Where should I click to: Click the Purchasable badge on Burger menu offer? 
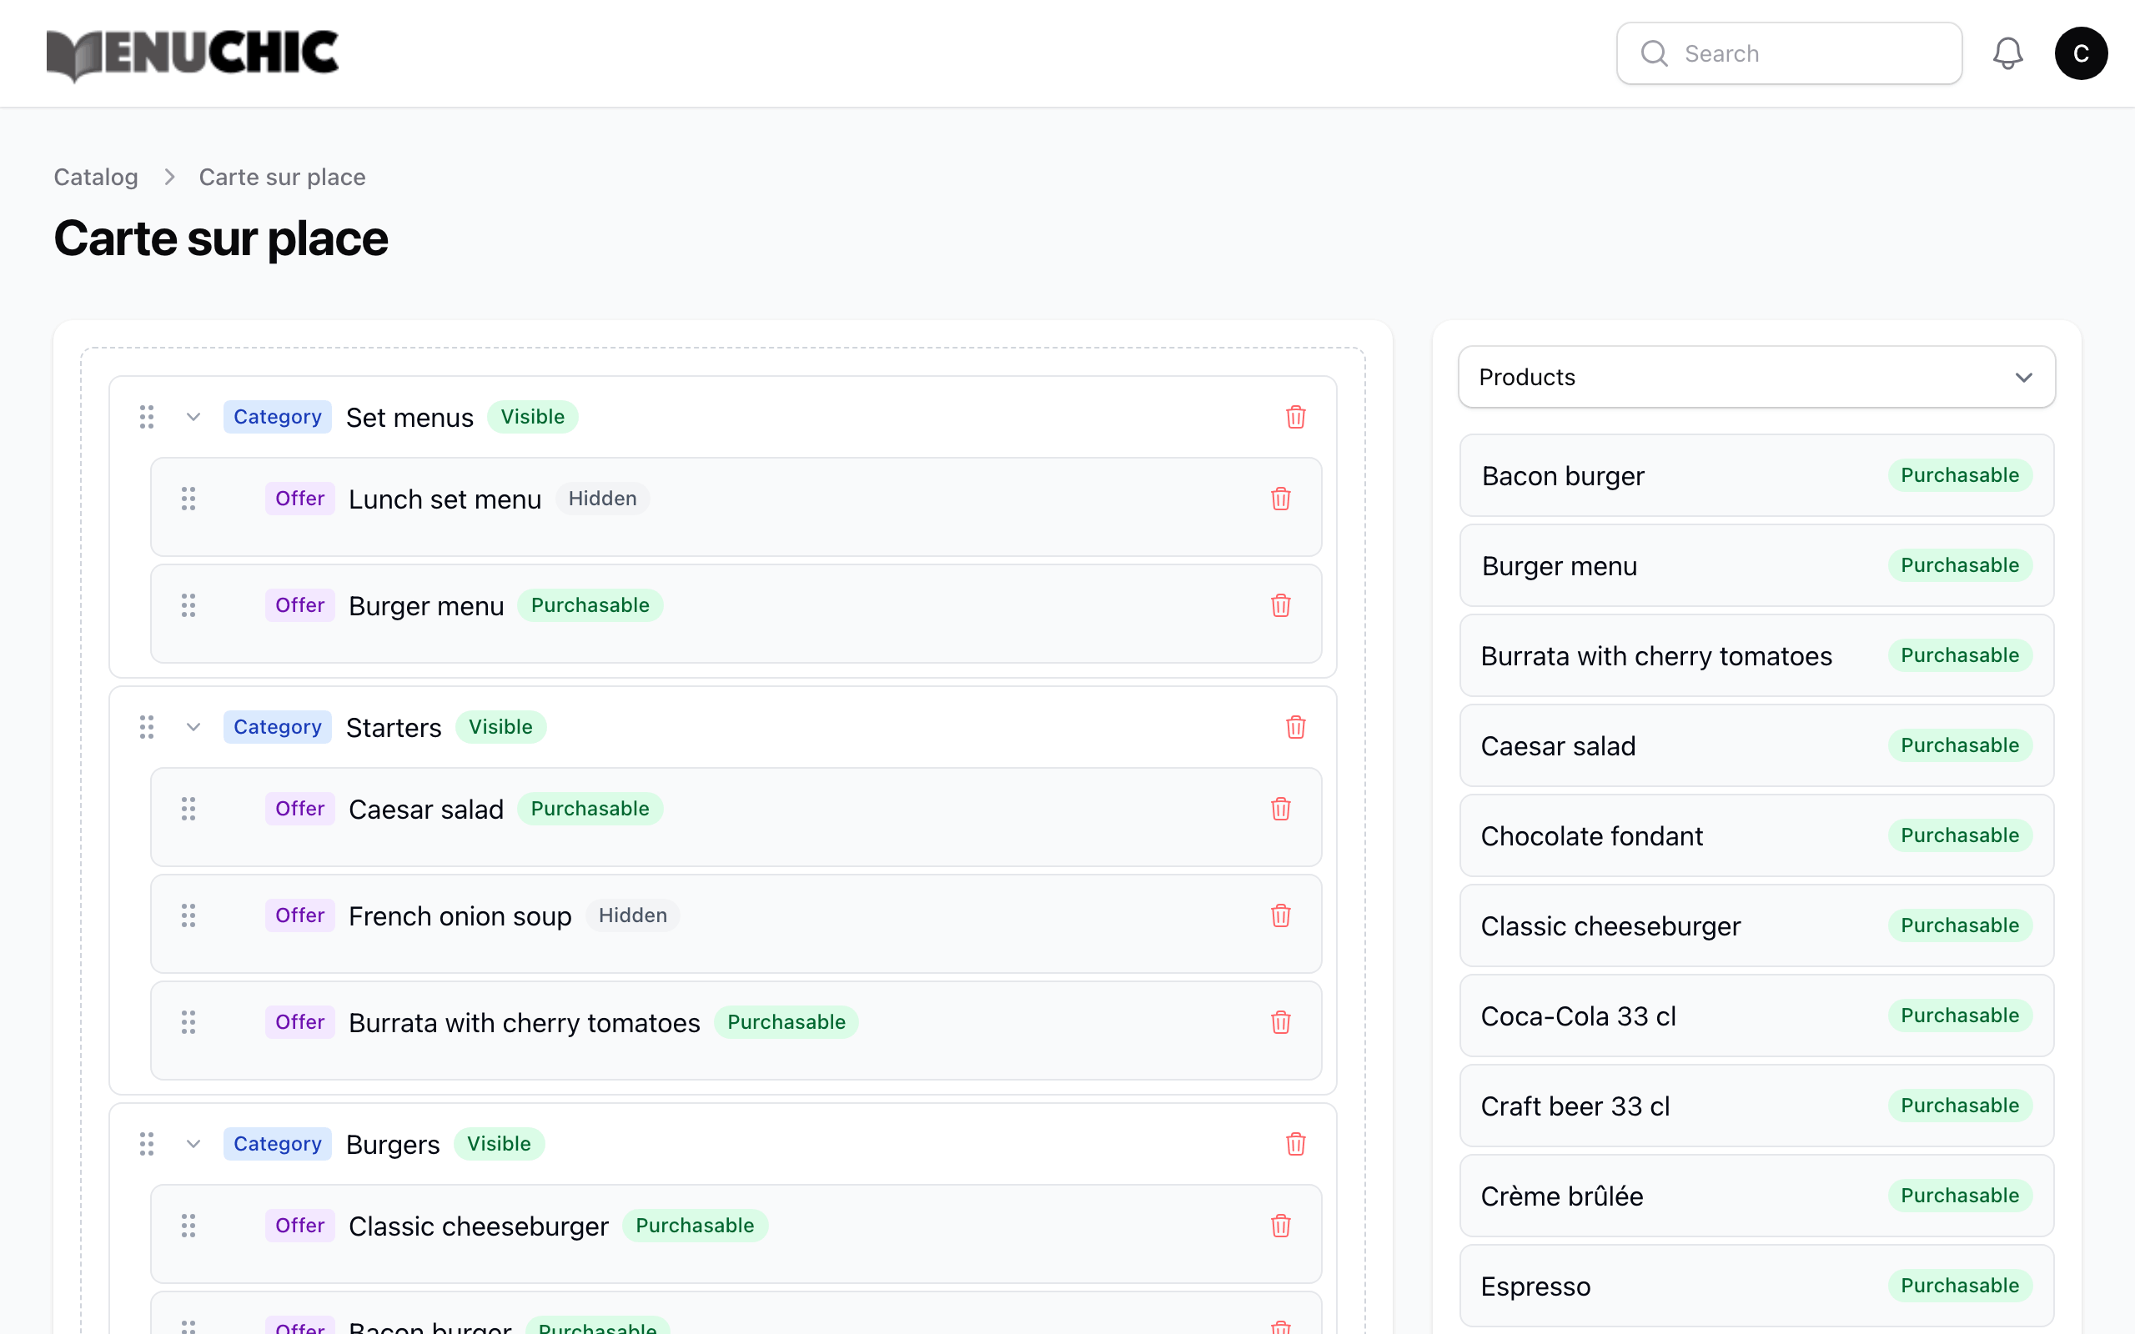pyautogui.click(x=590, y=605)
